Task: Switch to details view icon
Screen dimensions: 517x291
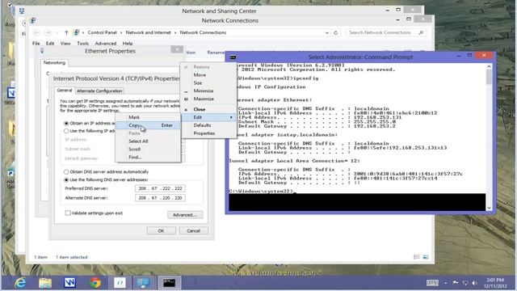Action: click(x=417, y=257)
